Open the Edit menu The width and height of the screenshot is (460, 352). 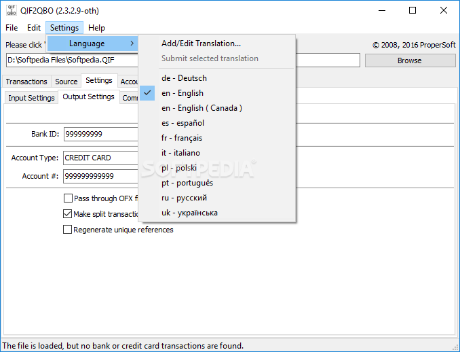click(34, 28)
